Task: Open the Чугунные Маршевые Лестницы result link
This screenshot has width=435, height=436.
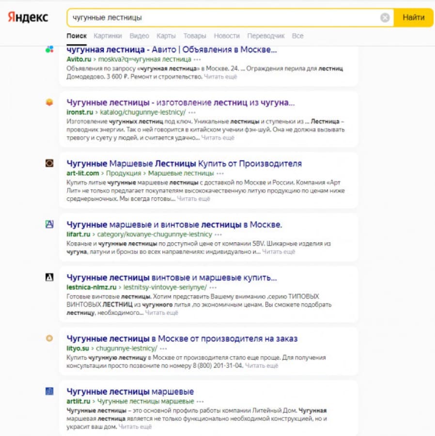Action: [x=184, y=164]
